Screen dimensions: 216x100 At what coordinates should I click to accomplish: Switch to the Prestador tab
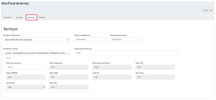coord(7,18)
